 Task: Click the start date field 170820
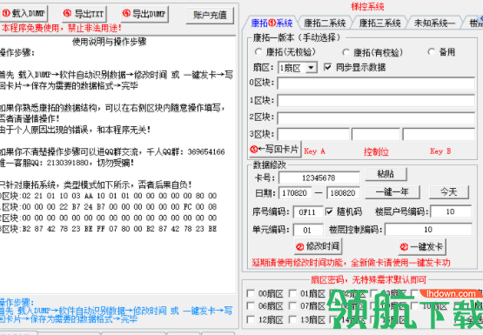click(294, 193)
